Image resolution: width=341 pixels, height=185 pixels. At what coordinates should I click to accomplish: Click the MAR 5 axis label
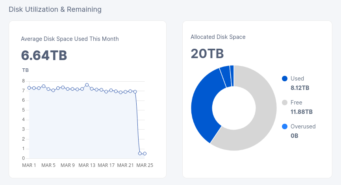[x=48, y=165]
